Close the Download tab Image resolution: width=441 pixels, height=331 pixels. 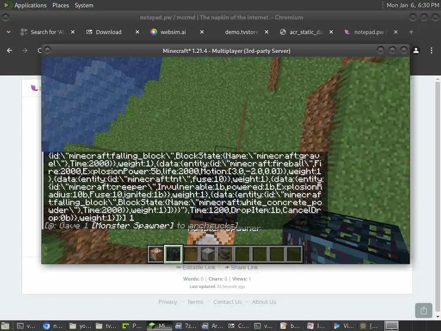point(137,32)
